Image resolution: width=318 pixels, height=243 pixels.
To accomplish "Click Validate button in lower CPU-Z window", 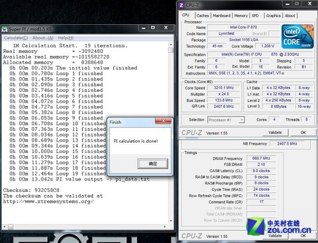I will coord(275,235).
